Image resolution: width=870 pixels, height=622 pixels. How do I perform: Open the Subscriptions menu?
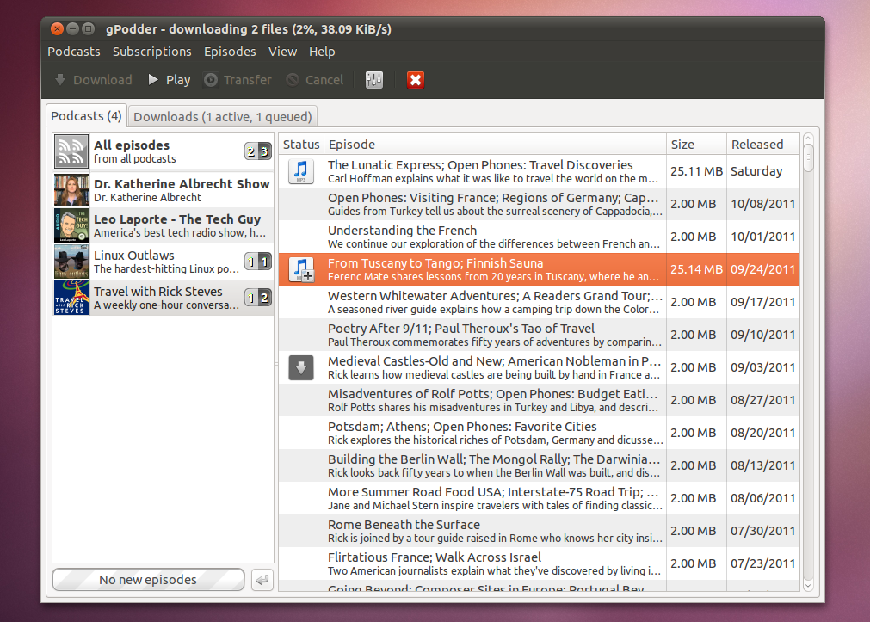(x=152, y=52)
